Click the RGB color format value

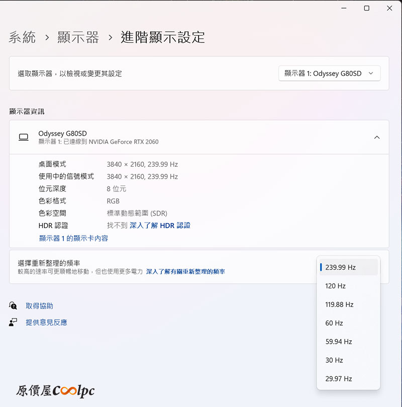click(113, 201)
